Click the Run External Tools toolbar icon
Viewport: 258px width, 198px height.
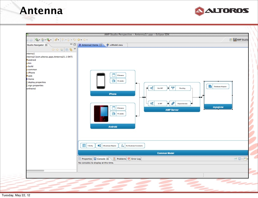(x=48, y=40)
